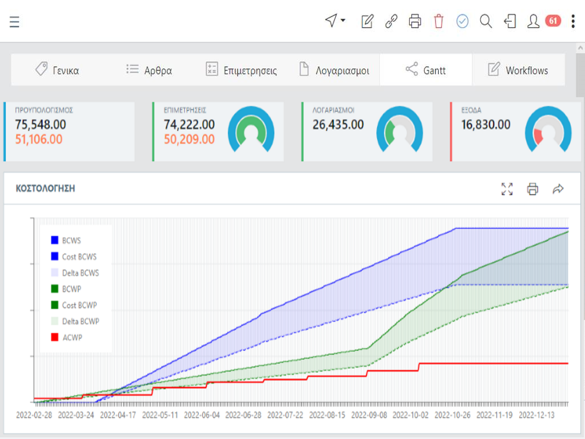The image size is (585, 439).
Task: Switch to the Γενικα tab
Action: pos(57,70)
